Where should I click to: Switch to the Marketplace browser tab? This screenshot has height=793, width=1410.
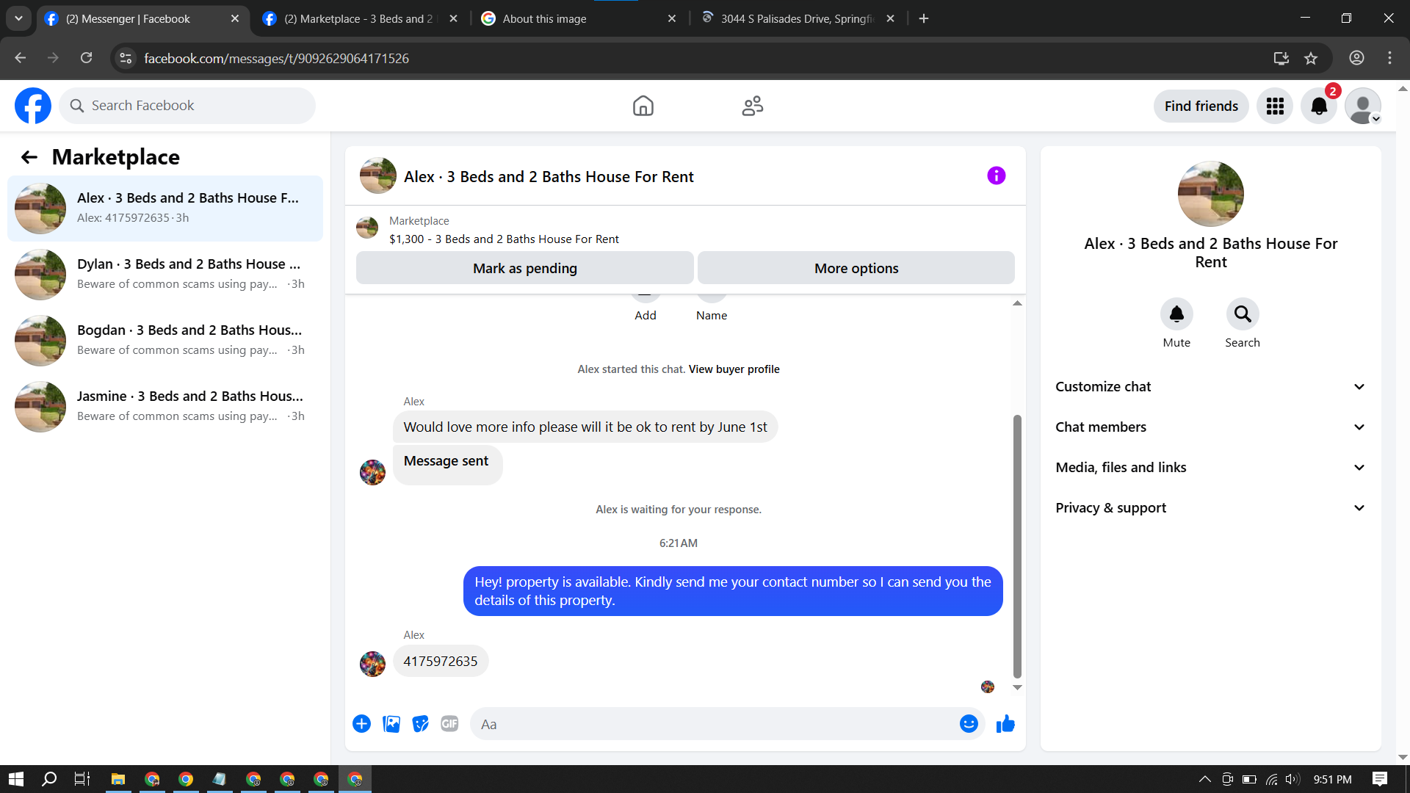click(358, 18)
